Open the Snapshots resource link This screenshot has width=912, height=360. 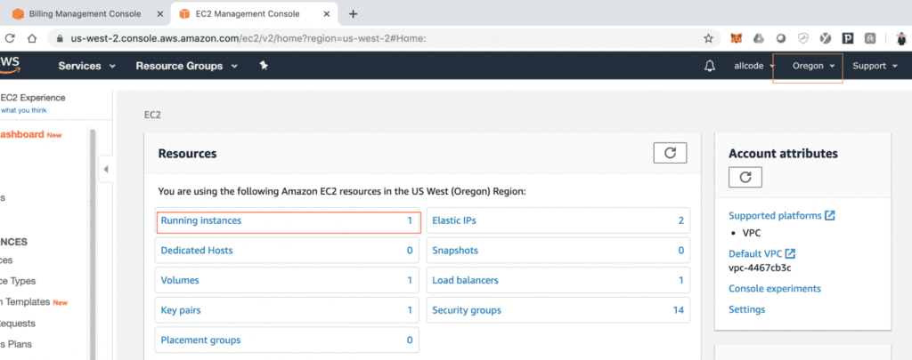coord(455,251)
